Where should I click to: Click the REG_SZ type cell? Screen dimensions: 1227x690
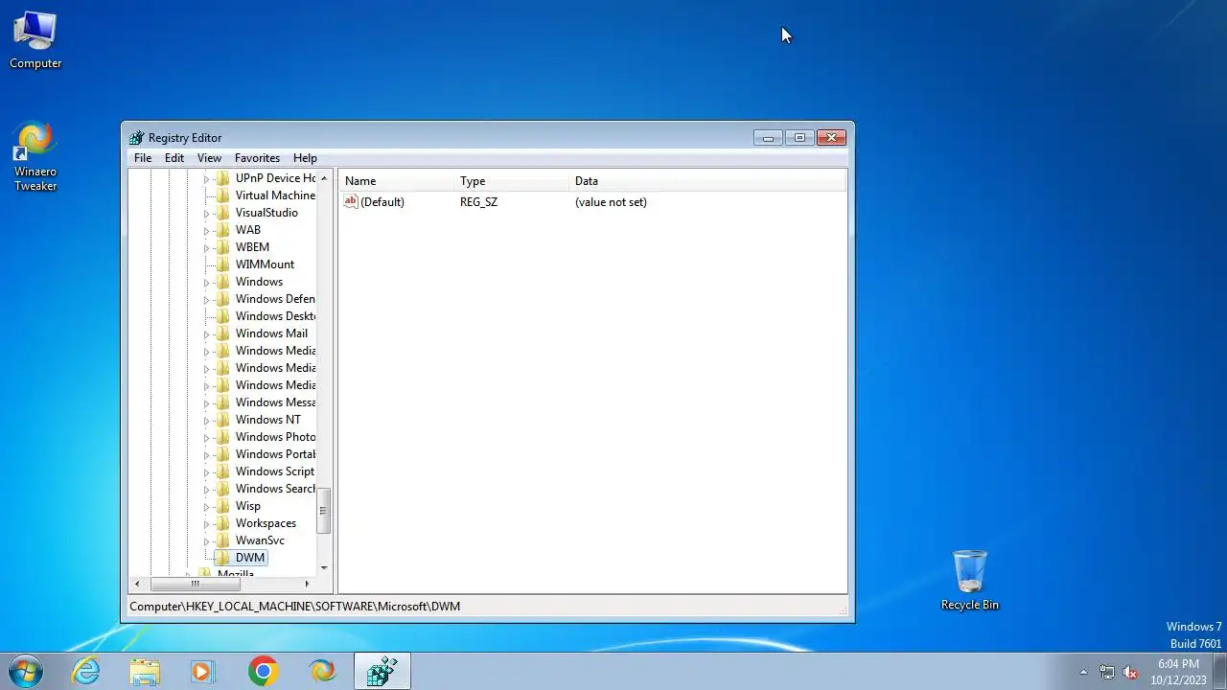(x=478, y=202)
